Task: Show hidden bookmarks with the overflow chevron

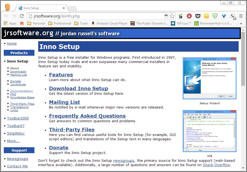Action: [241, 23]
